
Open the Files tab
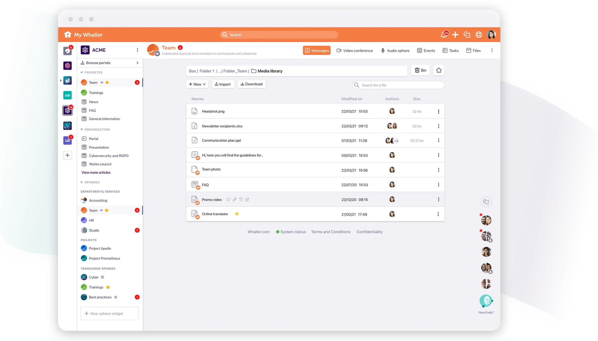coord(474,51)
